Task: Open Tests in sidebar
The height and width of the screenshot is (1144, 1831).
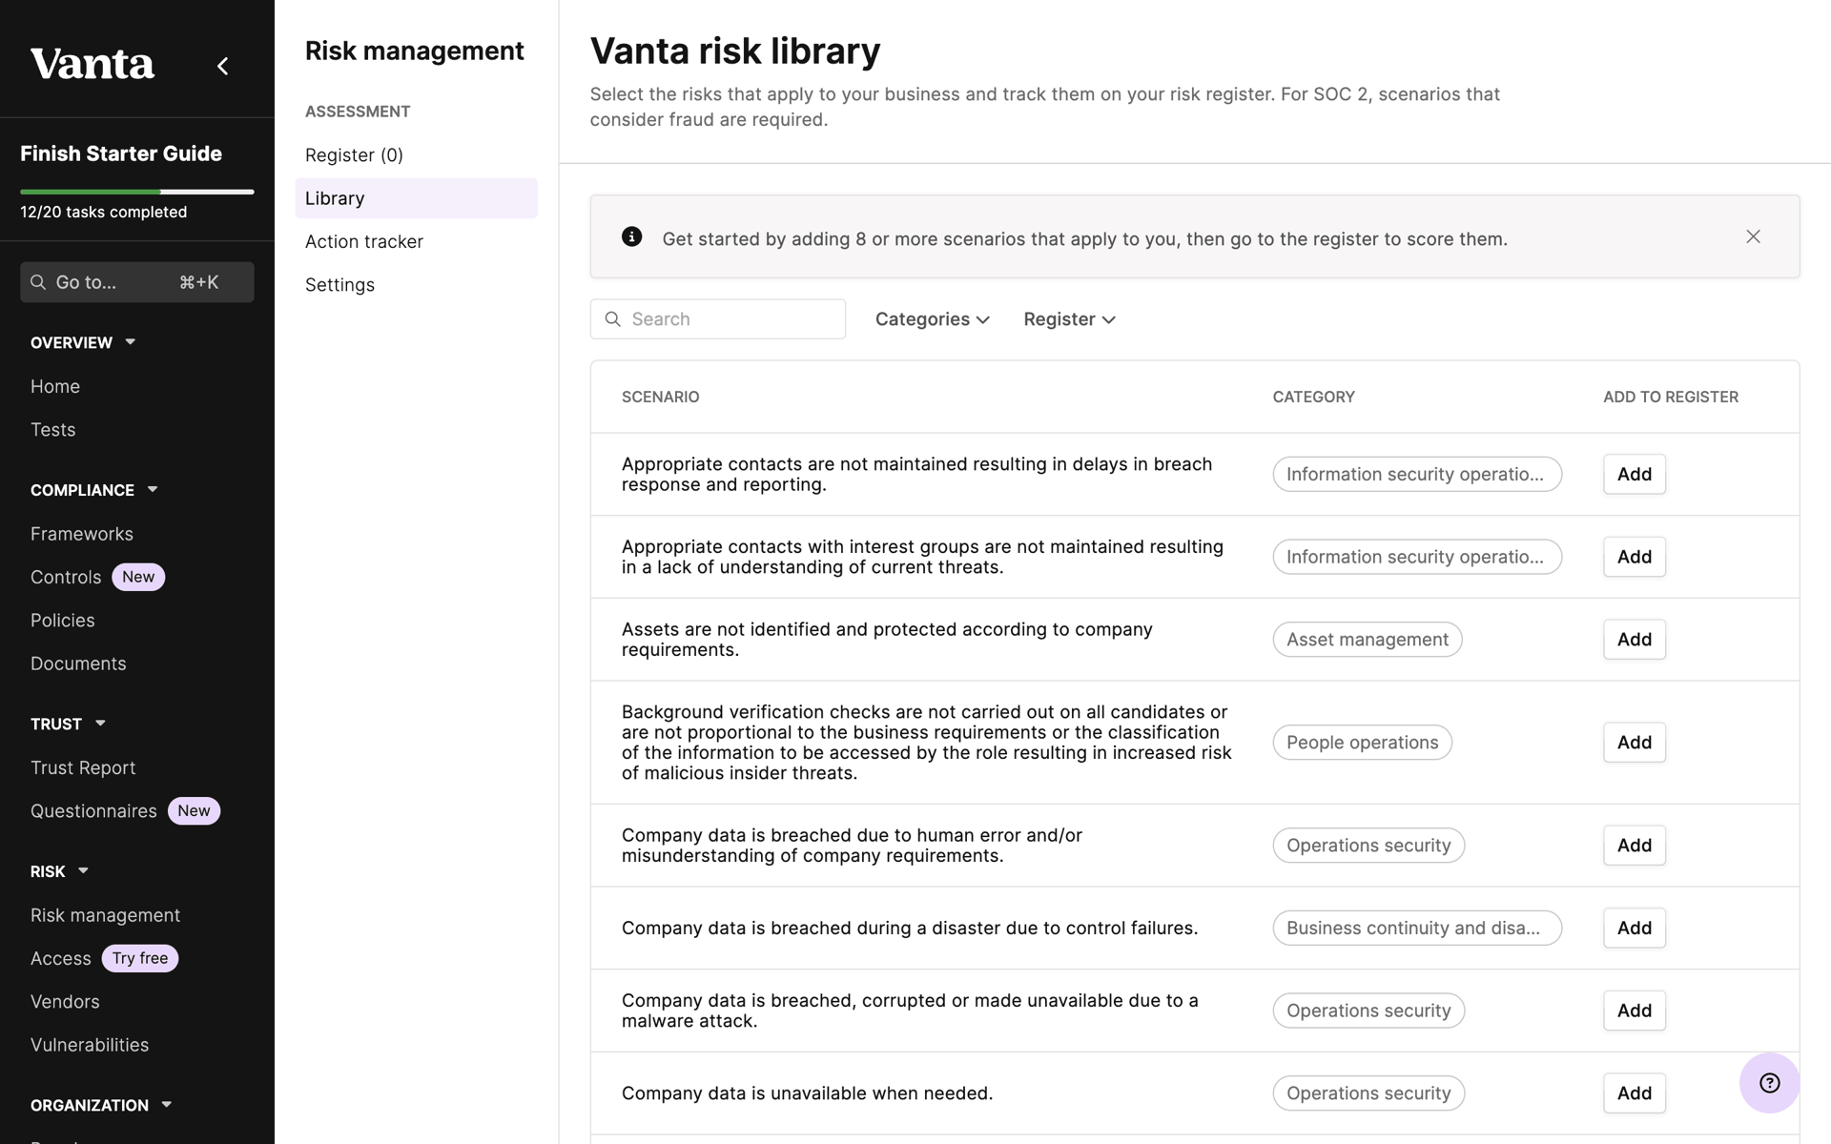Action: (x=52, y=430)
